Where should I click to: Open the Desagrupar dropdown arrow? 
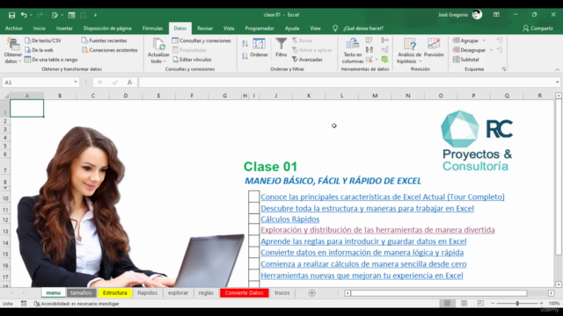point(491,50)
